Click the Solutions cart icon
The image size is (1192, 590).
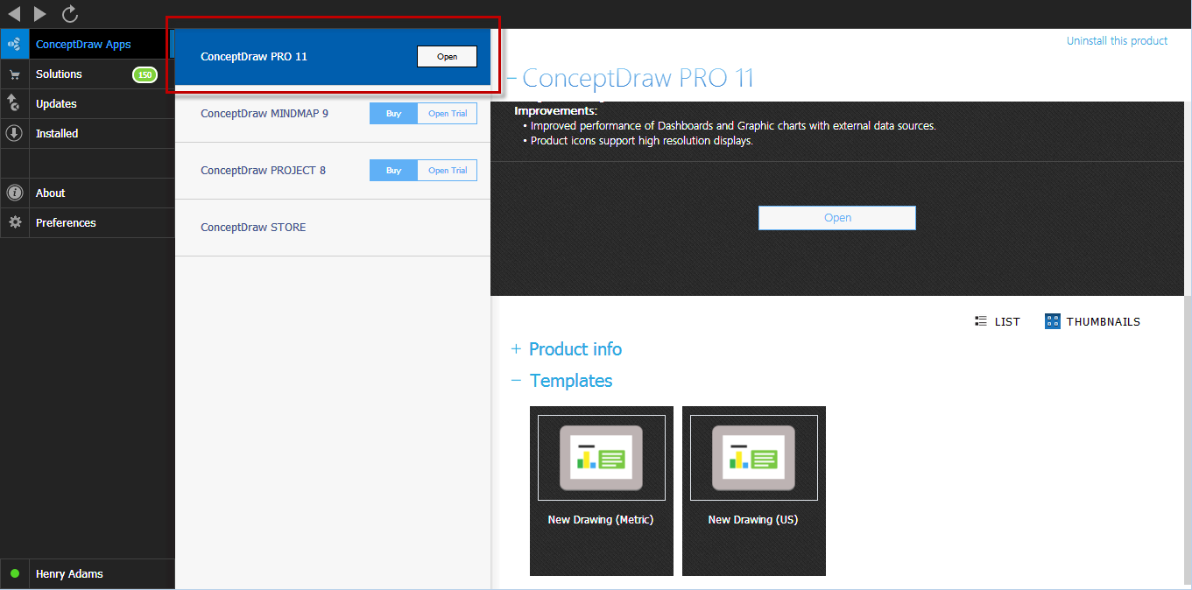[14, 74]
